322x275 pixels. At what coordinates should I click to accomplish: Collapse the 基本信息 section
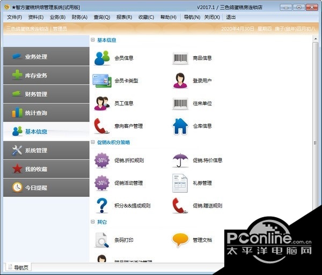[x=93, y=40]
